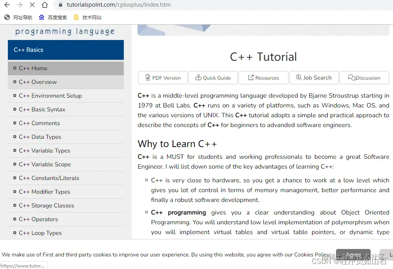The image size is (393, 269).
Task: Click the Why to Learn C++ heading
Action: pos(177,144)
